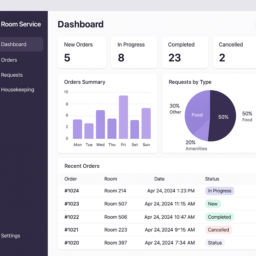This screenshot has width=256, height=256.
Task: Click the New status badge for order #1023
Action: [x=213, y=204]
